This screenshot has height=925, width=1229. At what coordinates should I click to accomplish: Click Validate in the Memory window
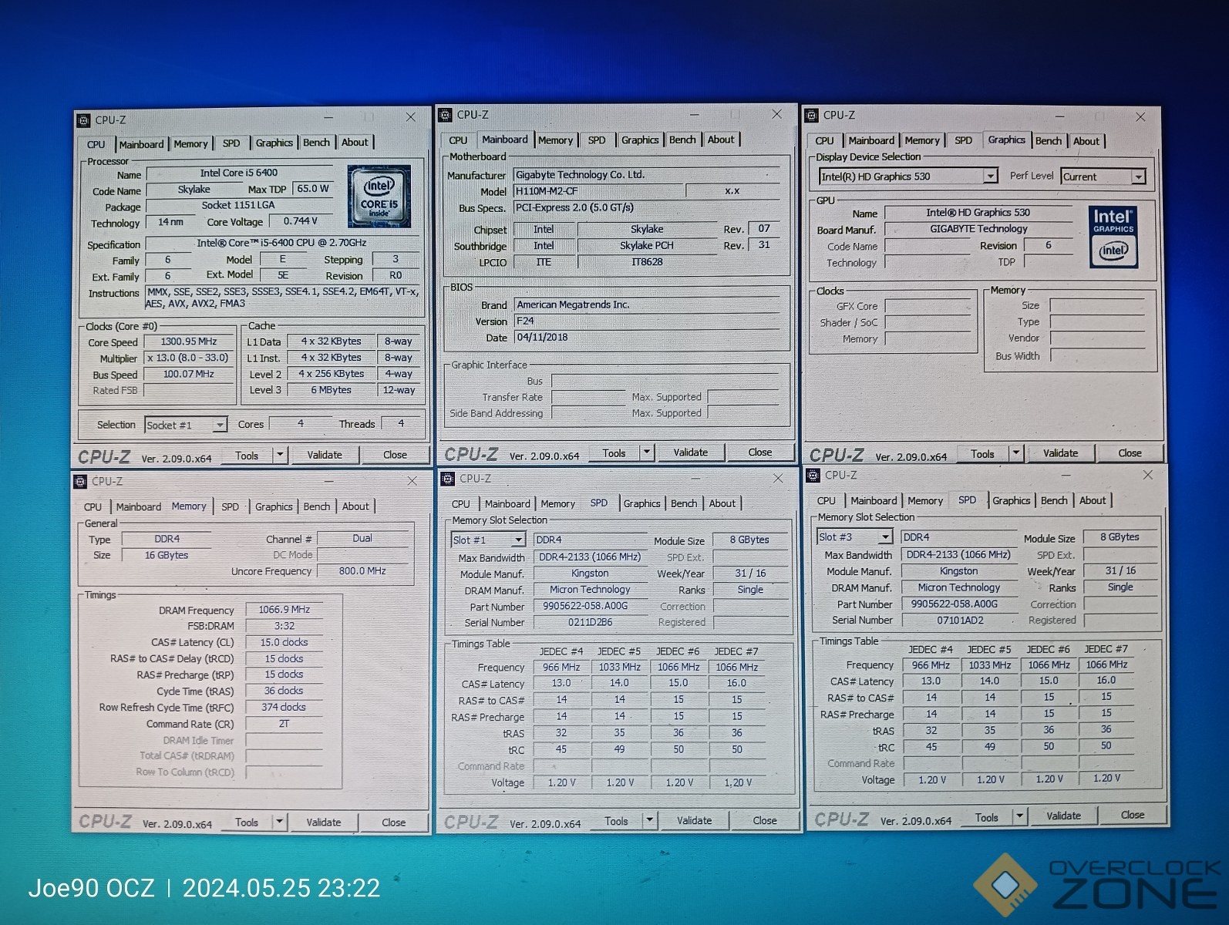tap(324, 822)
